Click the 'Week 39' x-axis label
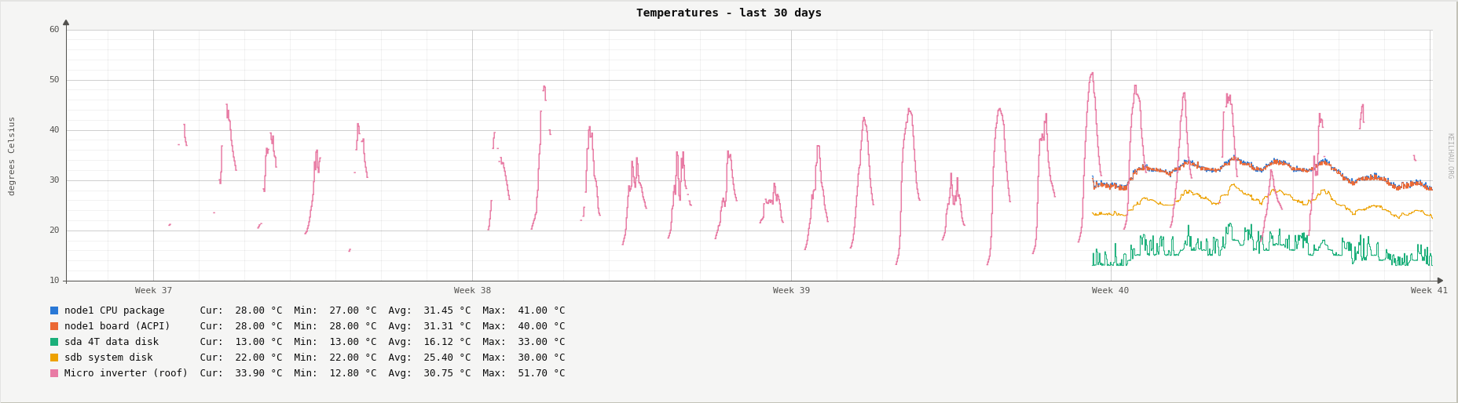Screen dimensions: 1458x403 point(791,291)
